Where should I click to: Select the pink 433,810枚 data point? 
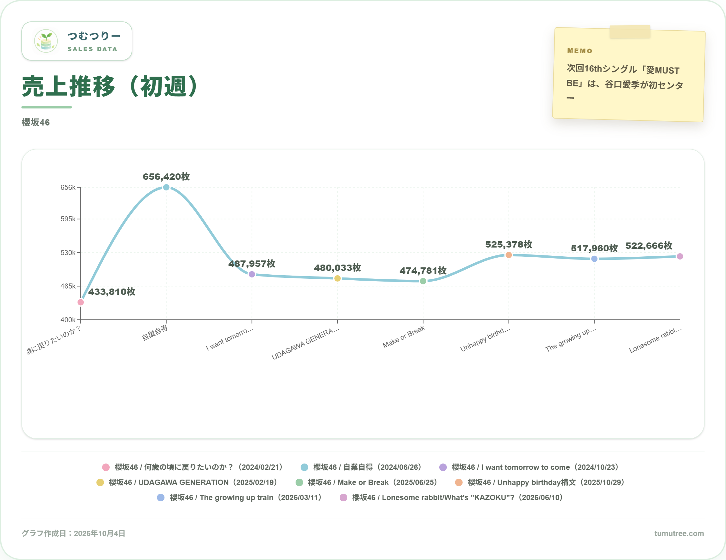pos(80,302)
